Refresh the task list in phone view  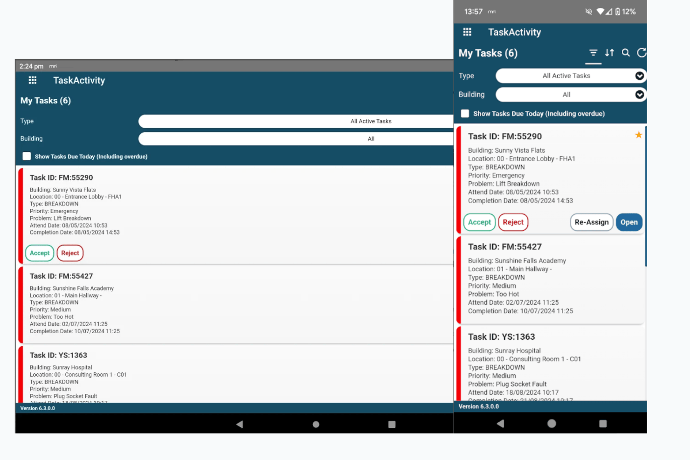click(x=642, y=53)
